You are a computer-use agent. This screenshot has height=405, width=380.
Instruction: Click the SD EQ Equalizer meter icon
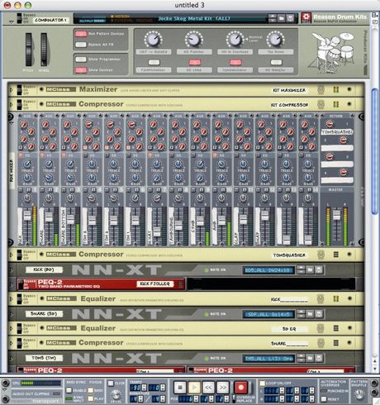point(336,328)
